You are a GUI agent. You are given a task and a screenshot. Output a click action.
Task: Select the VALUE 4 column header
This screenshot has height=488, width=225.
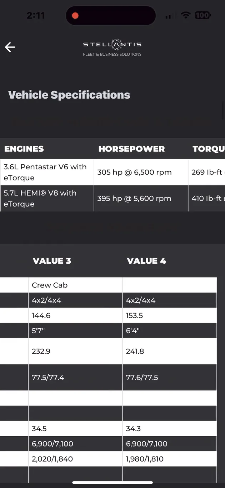tap(146, 261)
